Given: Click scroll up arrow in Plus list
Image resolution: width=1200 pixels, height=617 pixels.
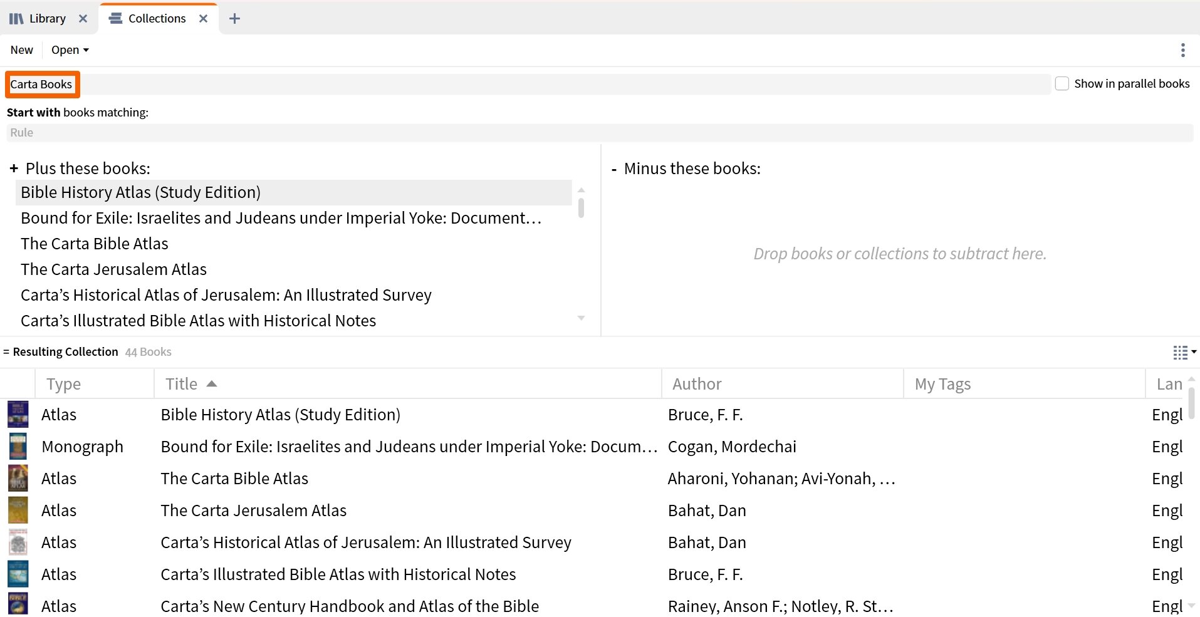Looking at the screenshot, I should coord(581,190).
